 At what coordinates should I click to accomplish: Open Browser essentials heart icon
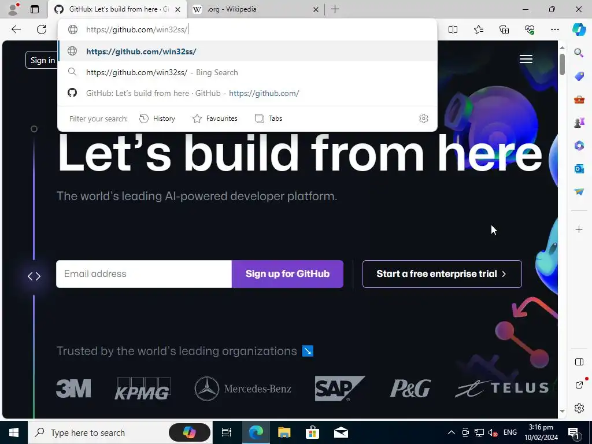[x=530, y=29]
